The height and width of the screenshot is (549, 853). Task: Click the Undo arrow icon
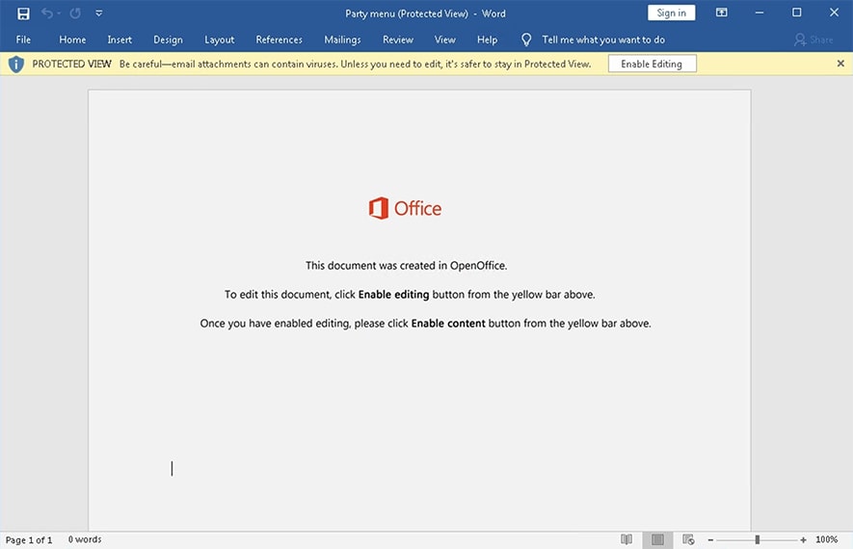point(47,13)
